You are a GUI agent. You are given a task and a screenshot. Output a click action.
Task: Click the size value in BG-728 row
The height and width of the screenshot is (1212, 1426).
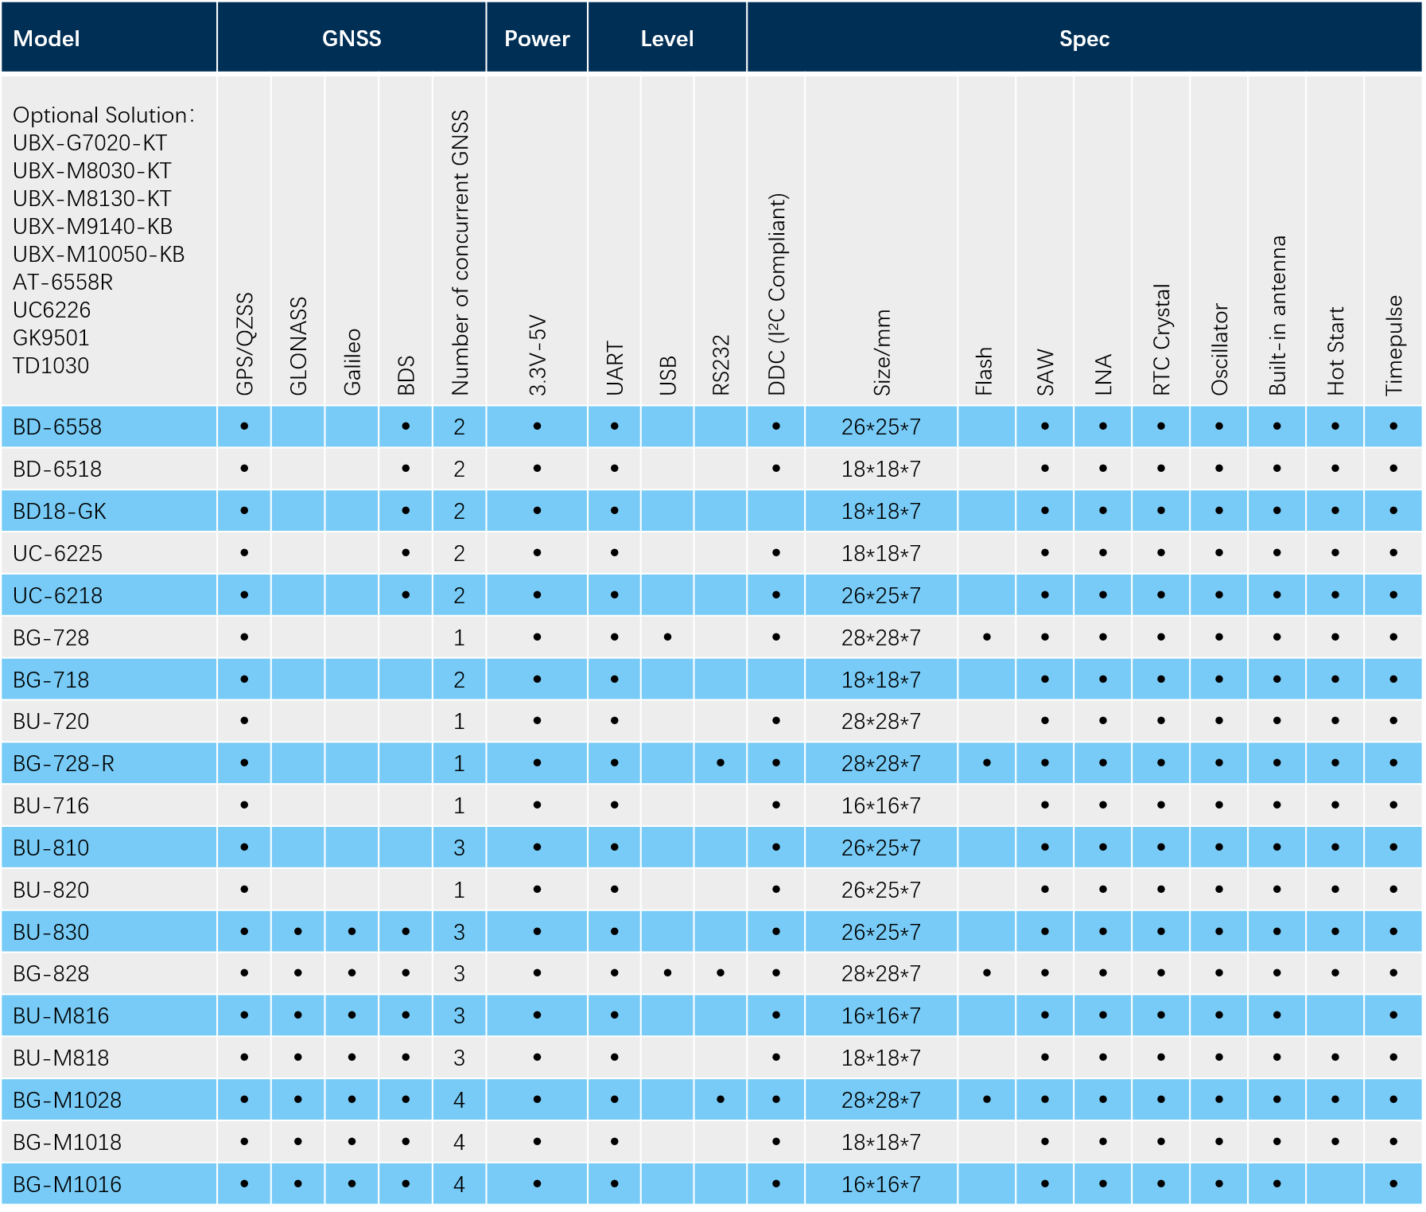click(x=881, y=638)
